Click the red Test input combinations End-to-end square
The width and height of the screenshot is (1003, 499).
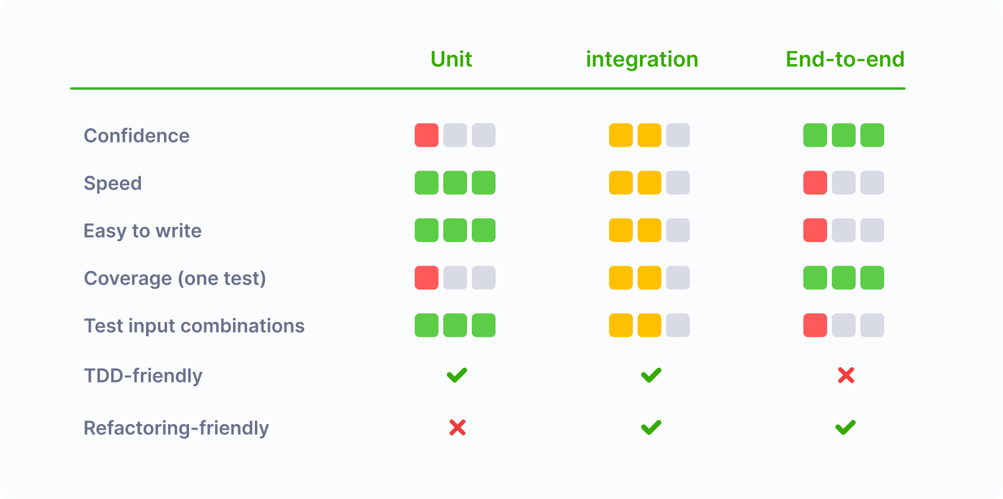[815, 325]
